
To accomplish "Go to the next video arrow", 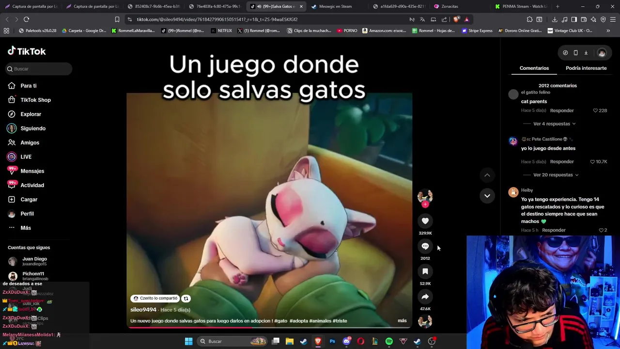I will (x=487, y=196).
